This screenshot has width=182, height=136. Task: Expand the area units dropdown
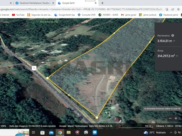(177, 56)
